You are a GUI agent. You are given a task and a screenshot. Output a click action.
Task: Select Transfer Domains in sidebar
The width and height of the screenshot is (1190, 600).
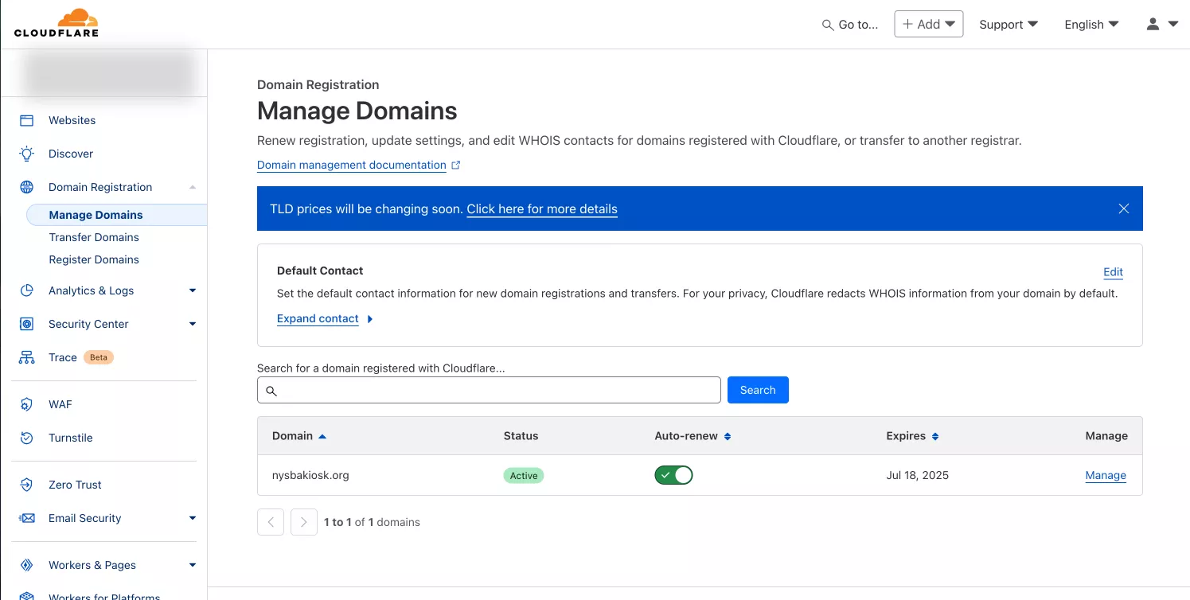(x=94, y=237)
